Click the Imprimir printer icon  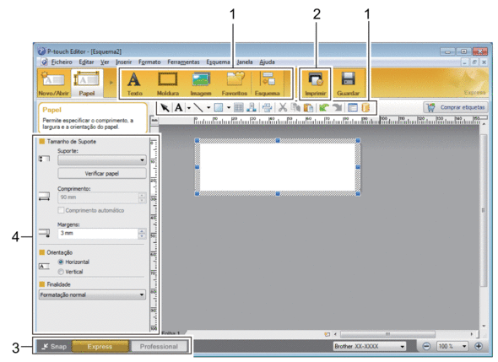tap(316, 79)
